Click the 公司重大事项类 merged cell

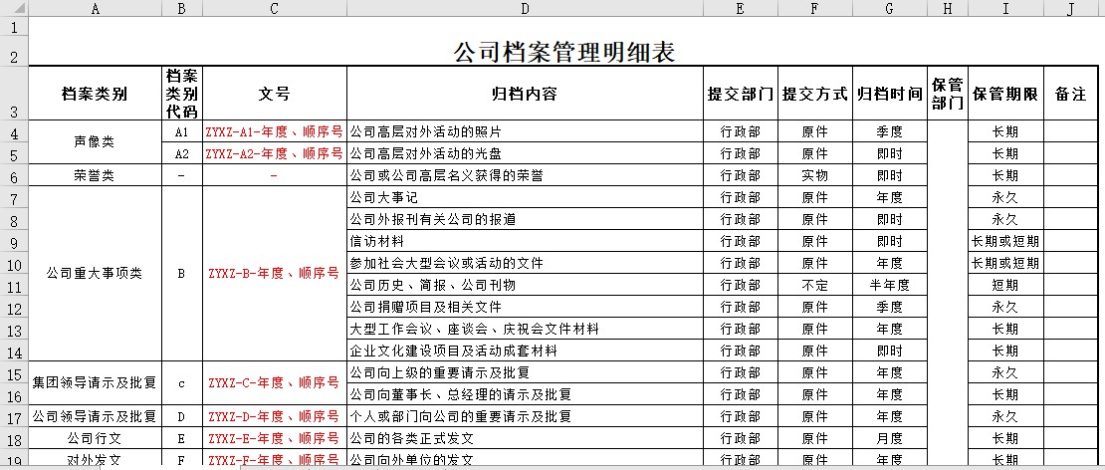pyautogui.click(x=95, y=274)
